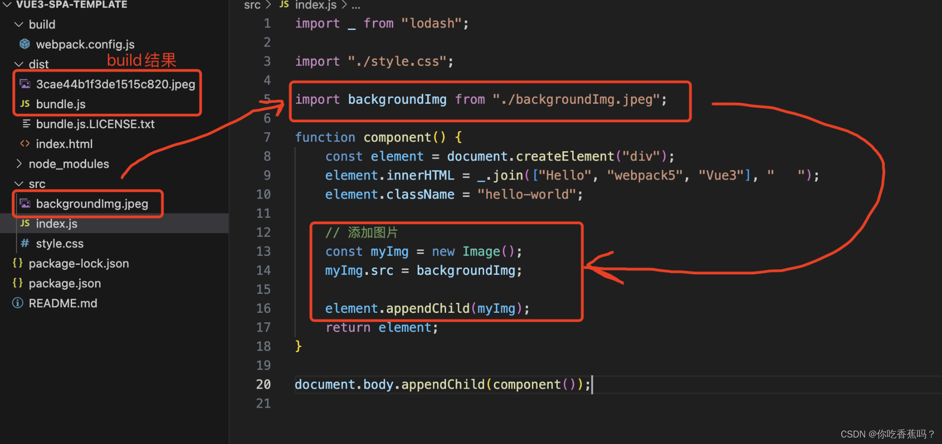942x444 pixels.
Task: Click the JS icon beside bundle.js
Action: (25, 104)
